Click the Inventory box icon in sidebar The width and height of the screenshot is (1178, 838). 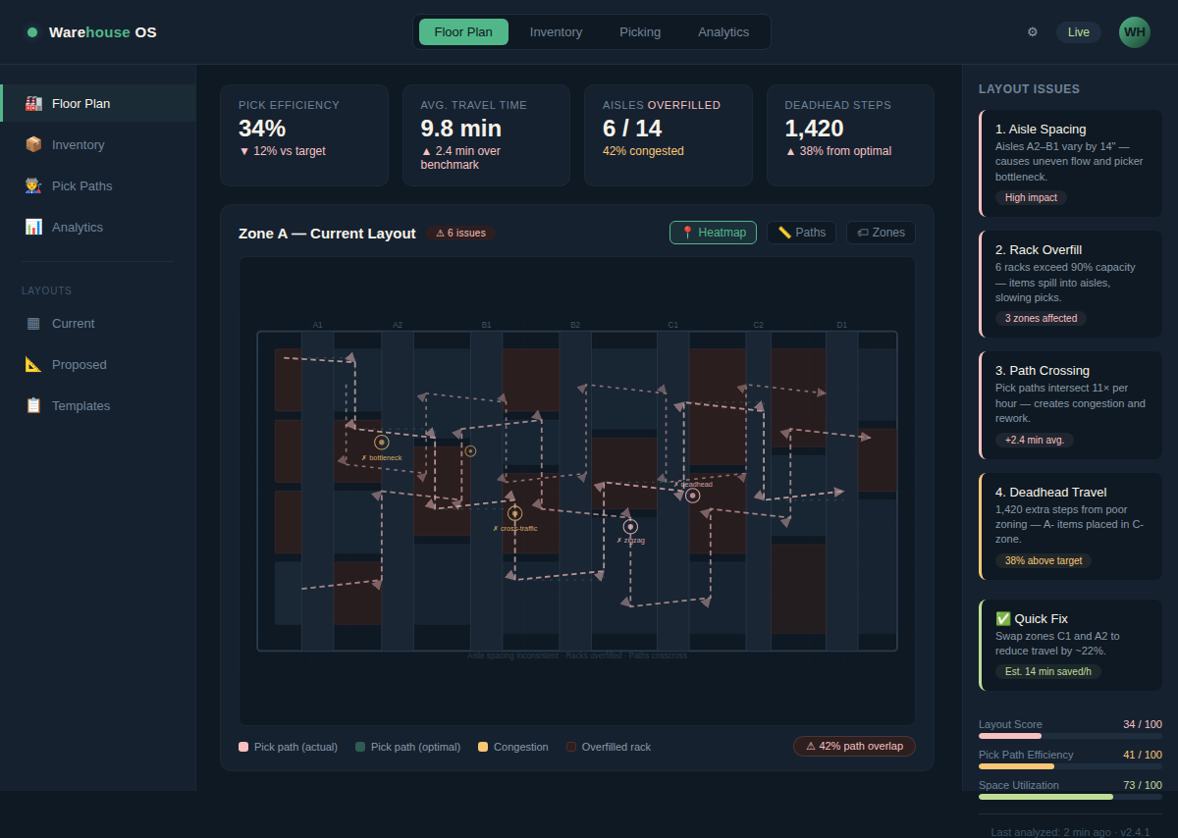(33, 144)
